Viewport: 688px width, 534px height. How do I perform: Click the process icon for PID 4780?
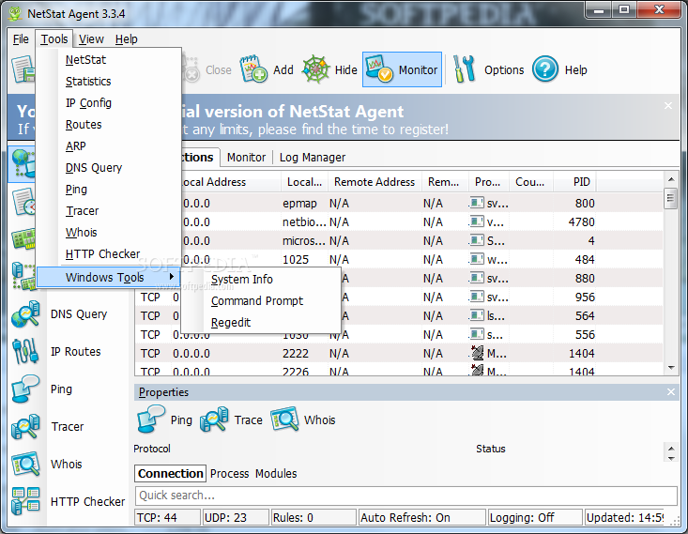pyautogui.click(x=477, y=222)
